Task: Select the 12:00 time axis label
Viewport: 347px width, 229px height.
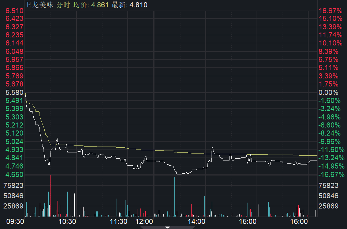Action: (x=144, y=222)
